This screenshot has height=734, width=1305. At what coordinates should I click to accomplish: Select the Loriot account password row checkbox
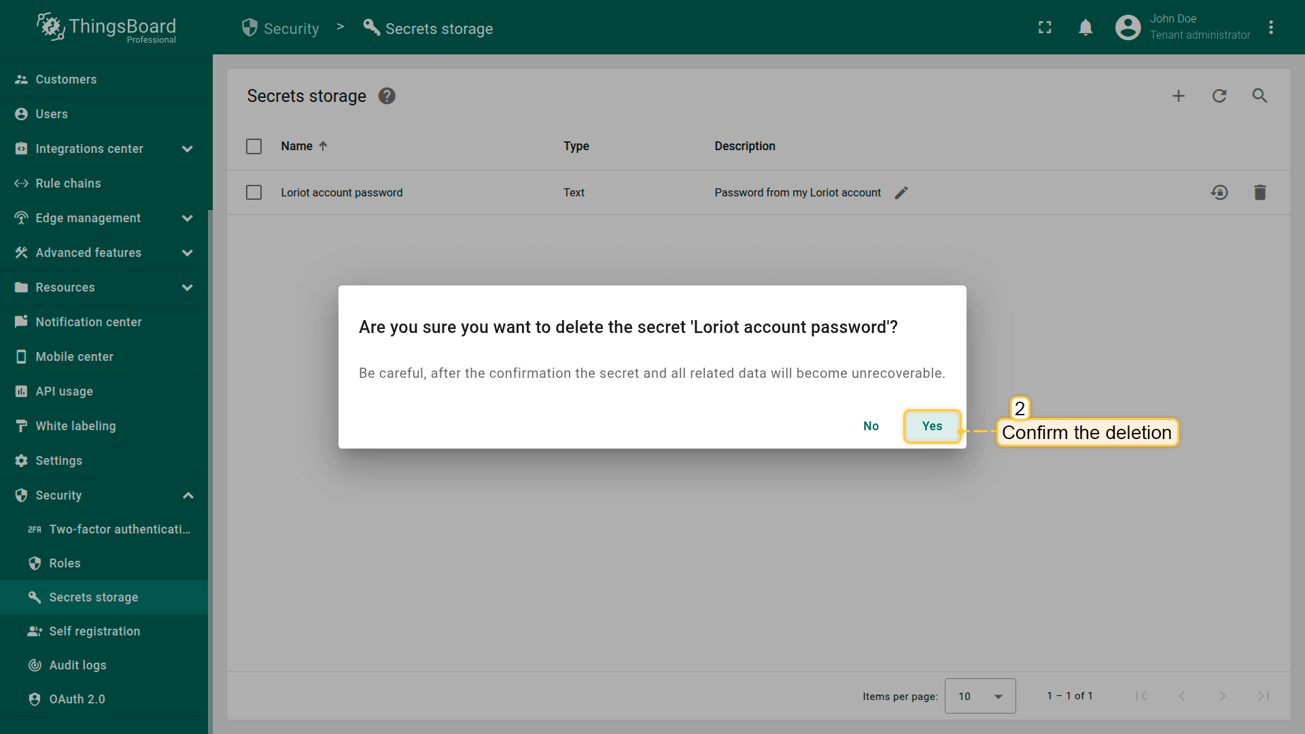pyautogui.click(x=254, y=192)
